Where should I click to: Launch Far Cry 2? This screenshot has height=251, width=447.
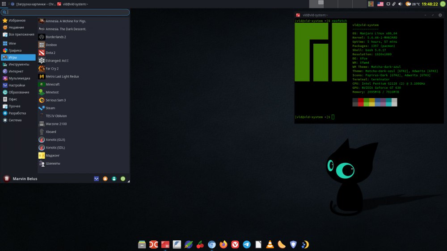point(84,69)
